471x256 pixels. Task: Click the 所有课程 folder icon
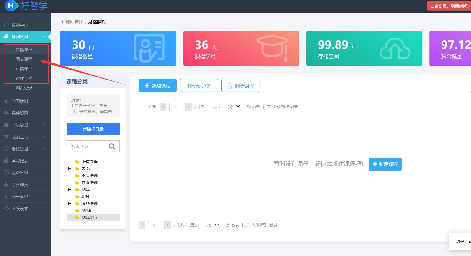point(77,162)
